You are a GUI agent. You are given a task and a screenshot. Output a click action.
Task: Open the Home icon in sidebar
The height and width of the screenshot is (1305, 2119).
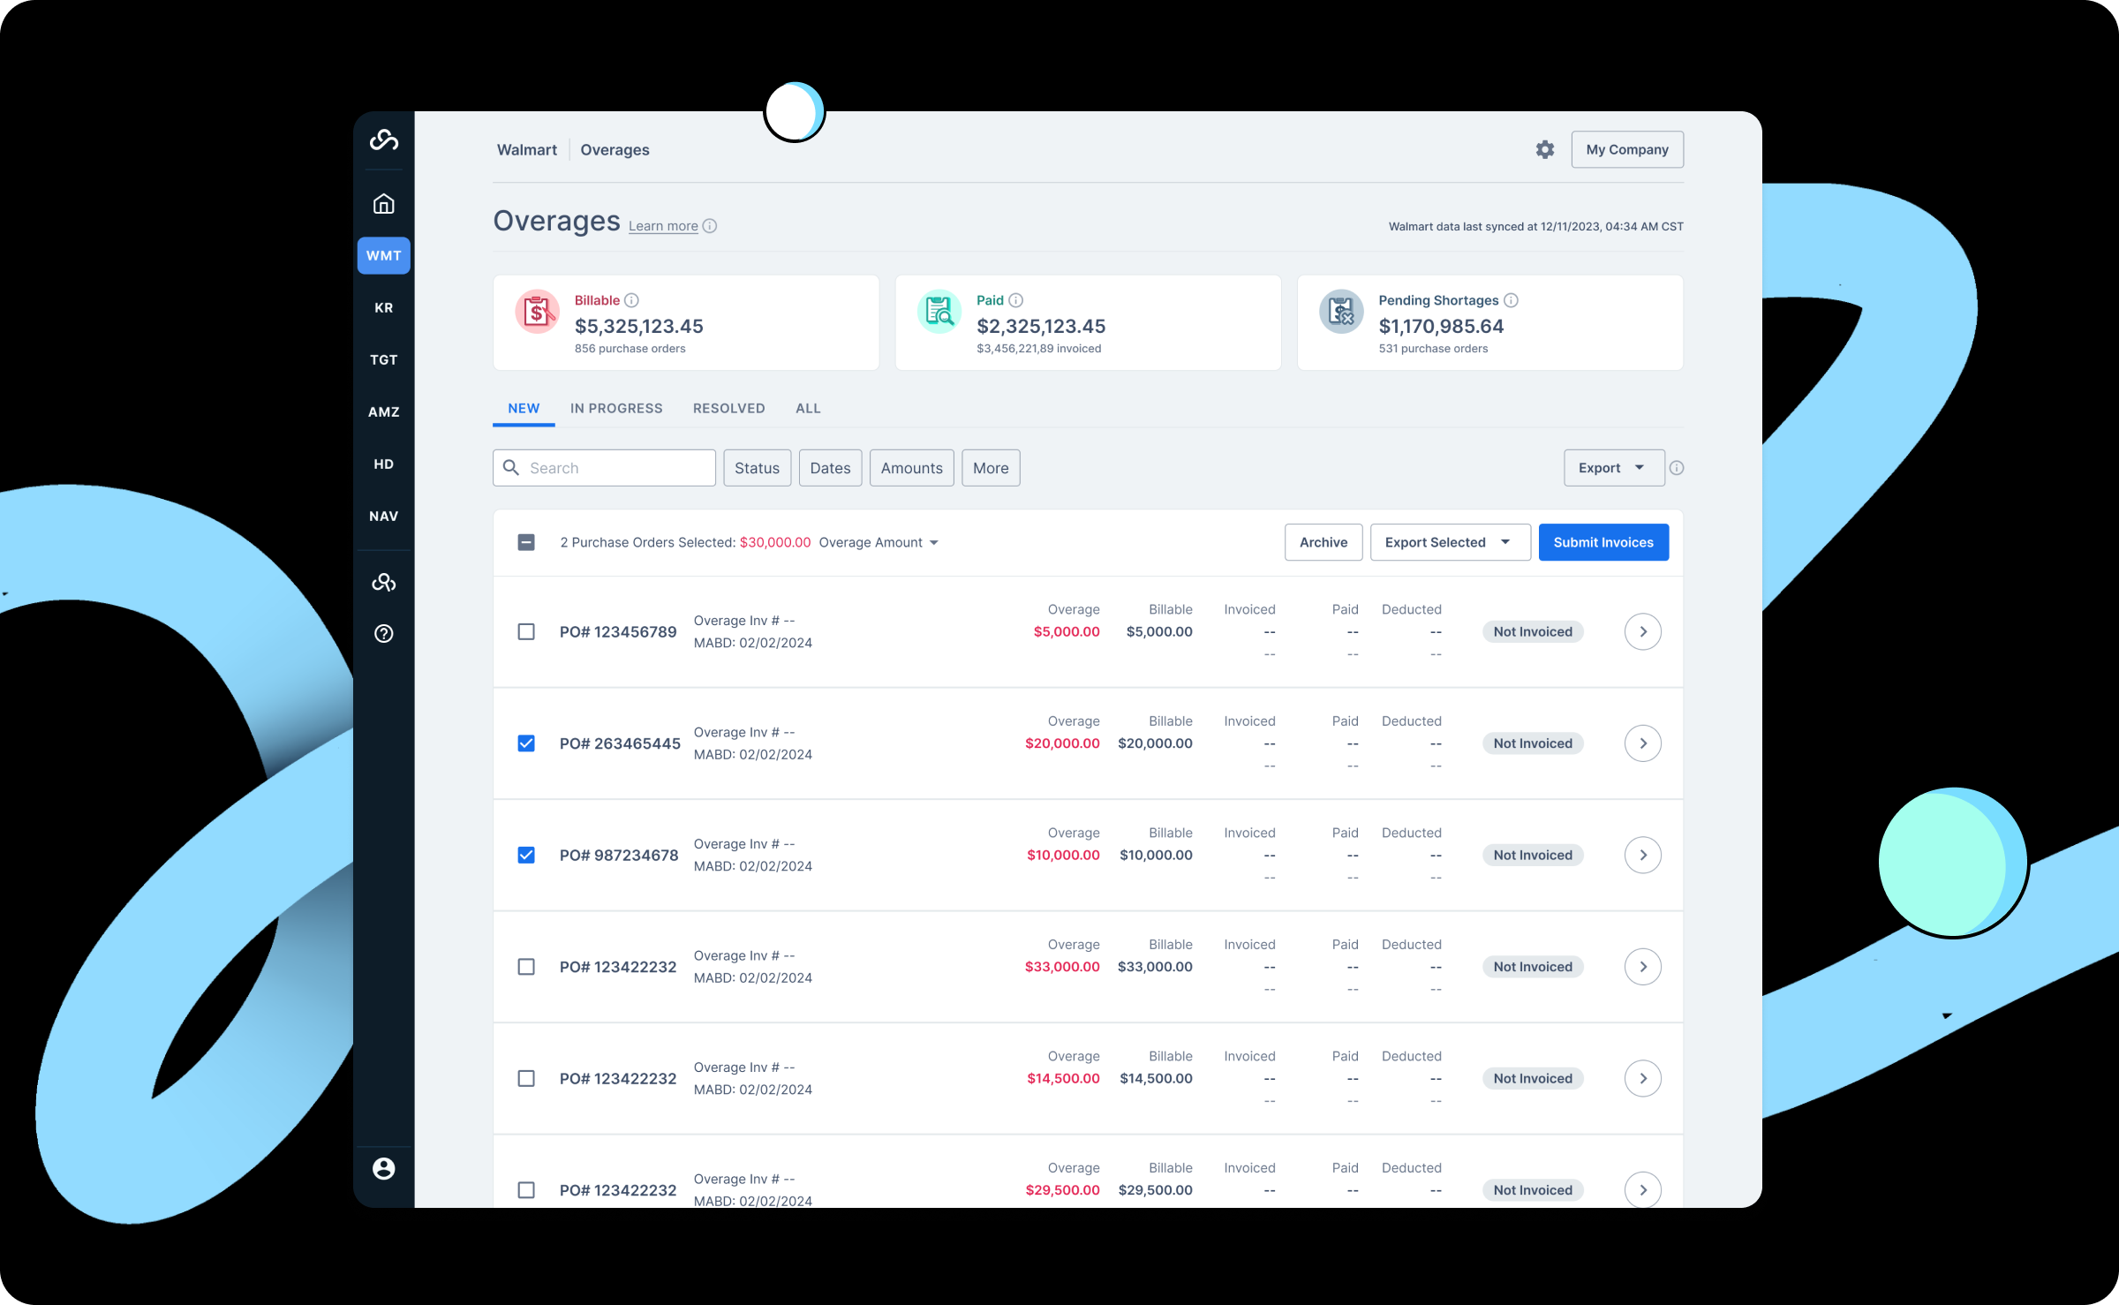click(383, 204)
